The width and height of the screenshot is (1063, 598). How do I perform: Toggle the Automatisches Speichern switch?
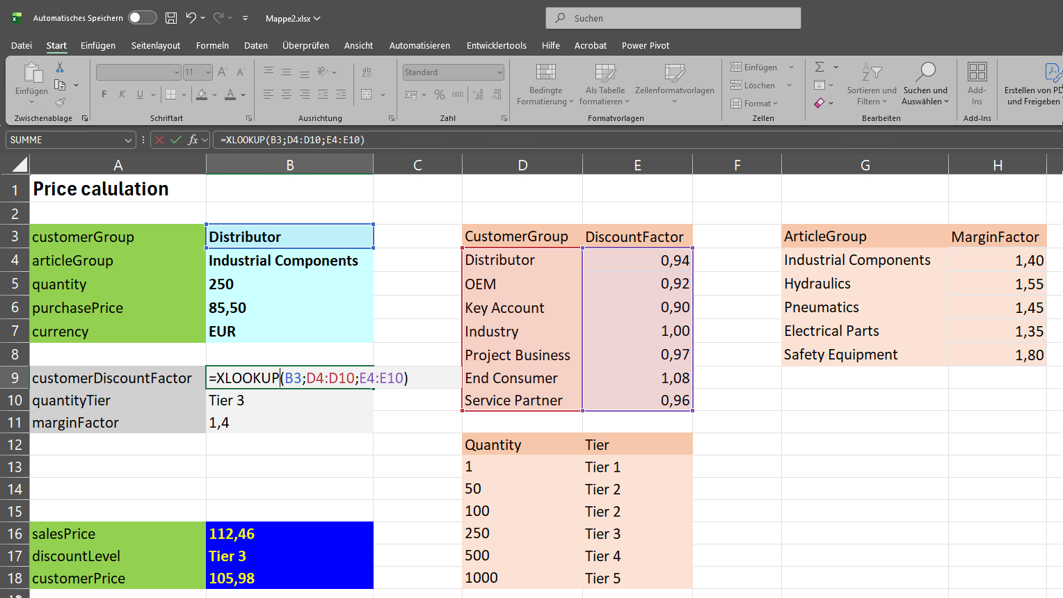tap(143, 18)
